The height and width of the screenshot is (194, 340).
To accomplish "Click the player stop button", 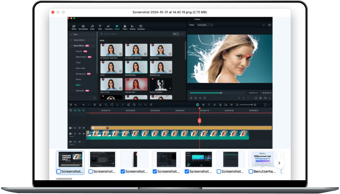I will 205,98.
